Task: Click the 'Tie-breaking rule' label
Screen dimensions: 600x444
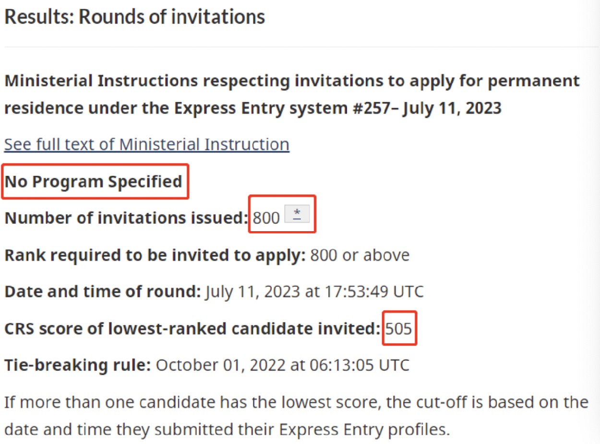Action: coord(78,365)
